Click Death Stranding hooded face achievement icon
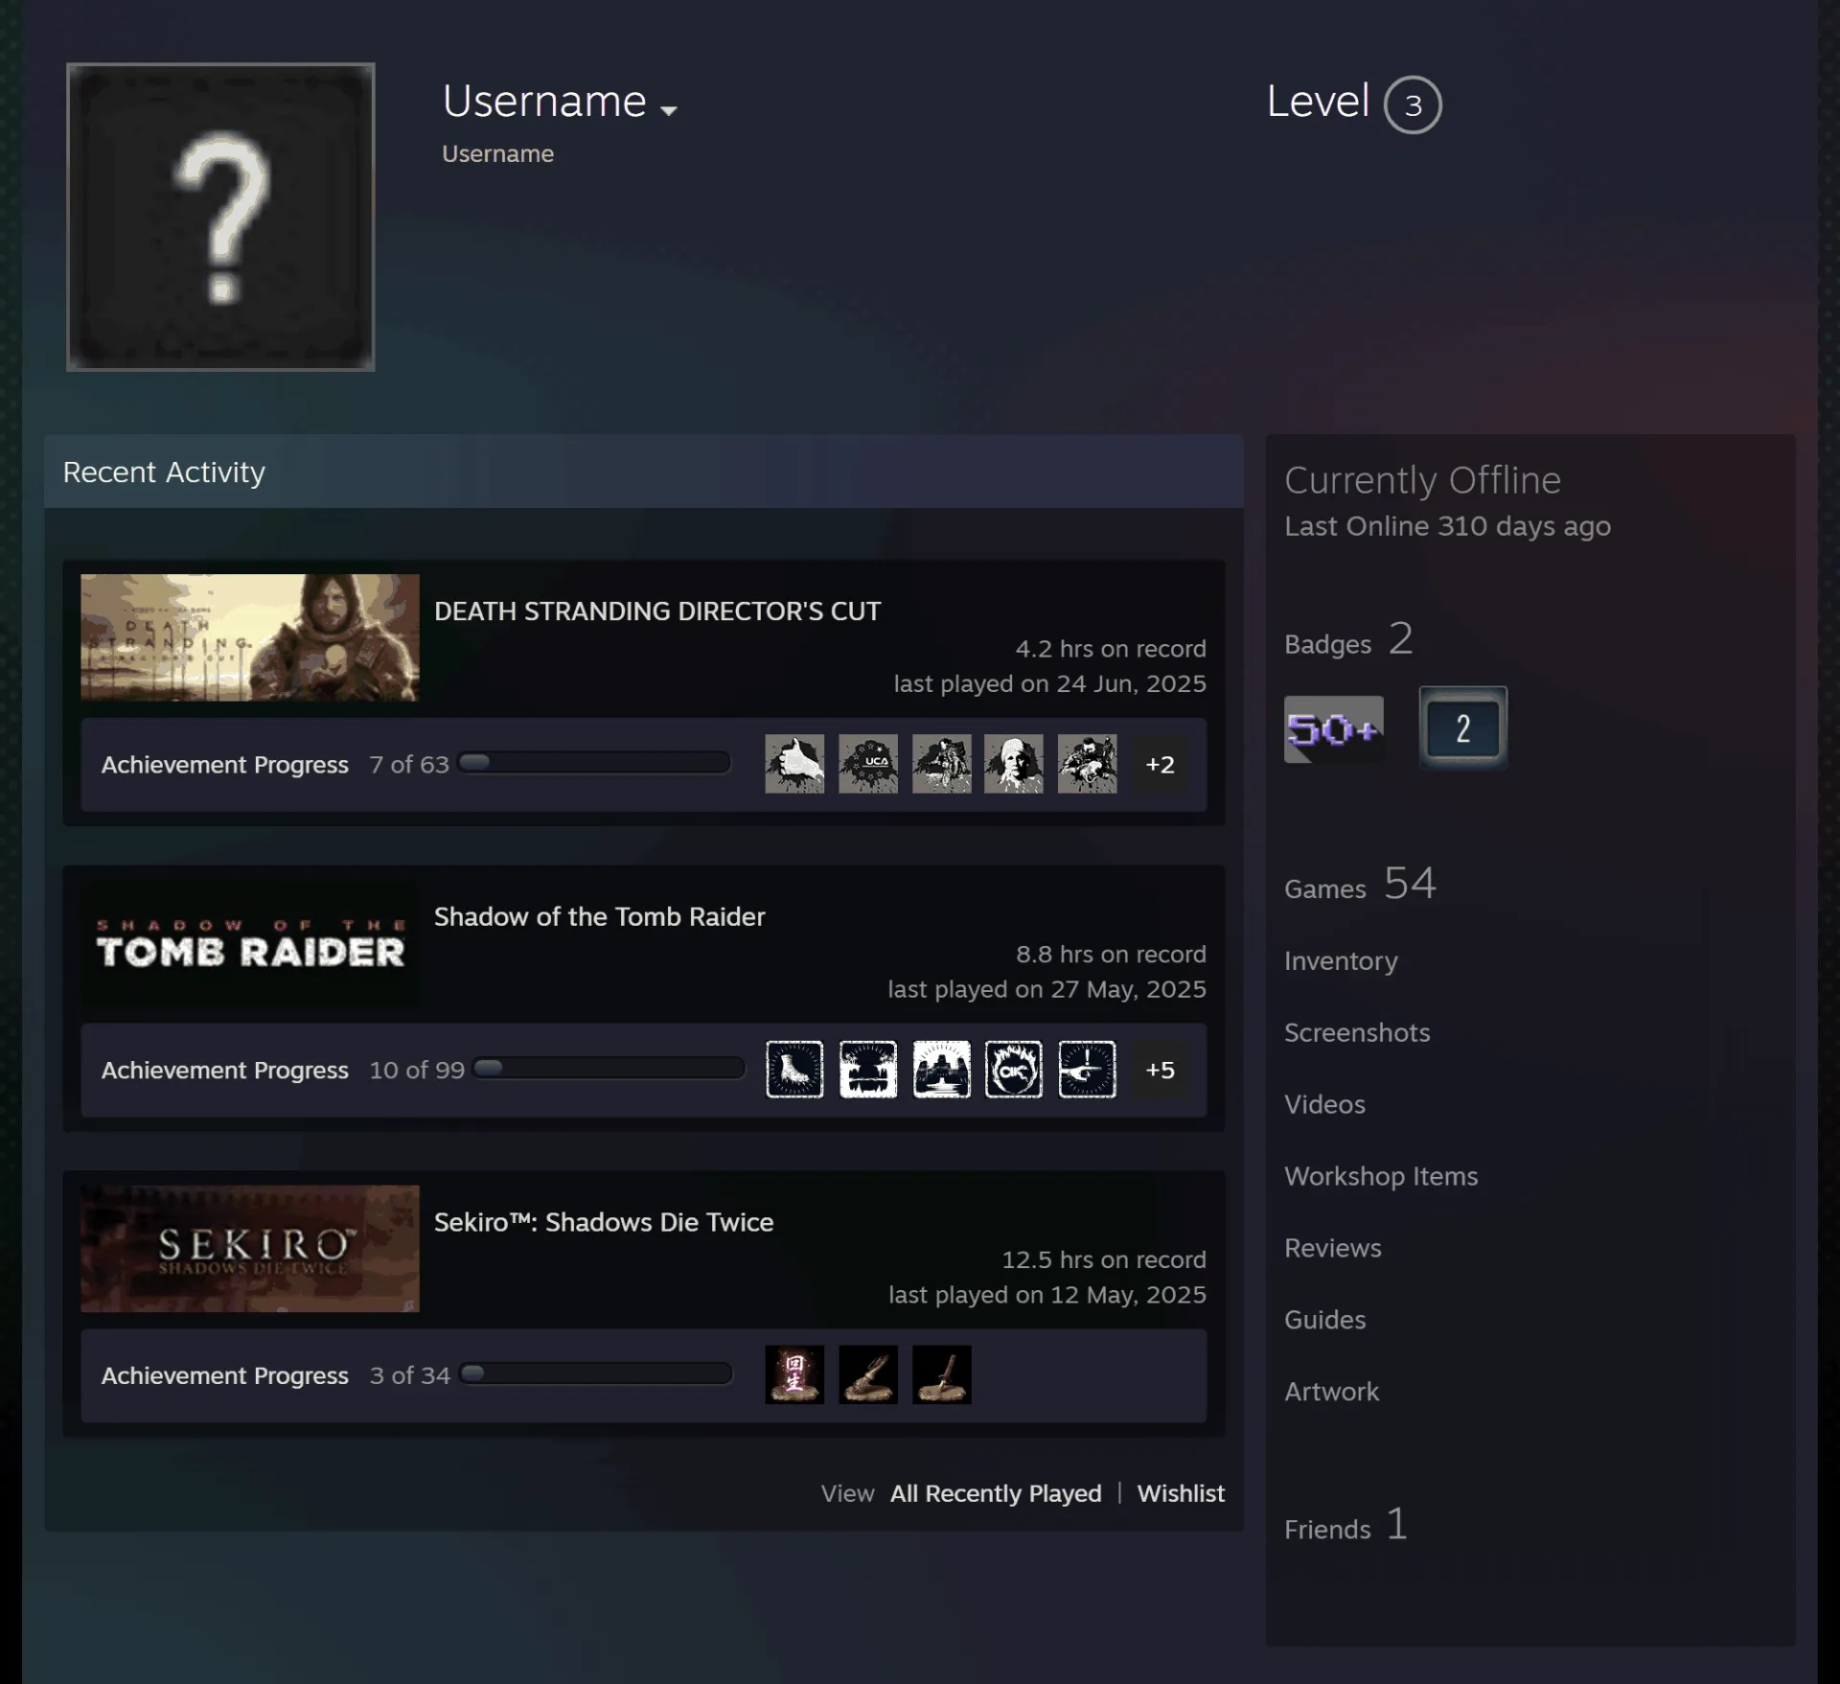The image size is (1840, 1684). (1014, 764)
